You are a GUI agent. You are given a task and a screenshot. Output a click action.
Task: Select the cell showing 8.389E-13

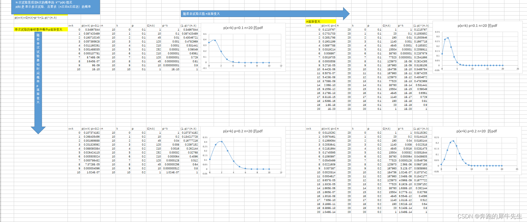[x=329, y=208]
